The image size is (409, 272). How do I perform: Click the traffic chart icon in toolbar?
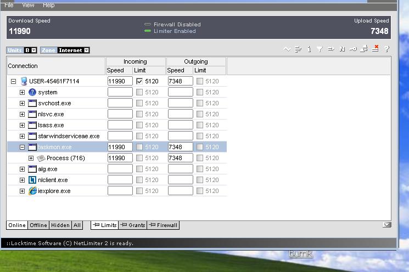(x=287, y=49)
